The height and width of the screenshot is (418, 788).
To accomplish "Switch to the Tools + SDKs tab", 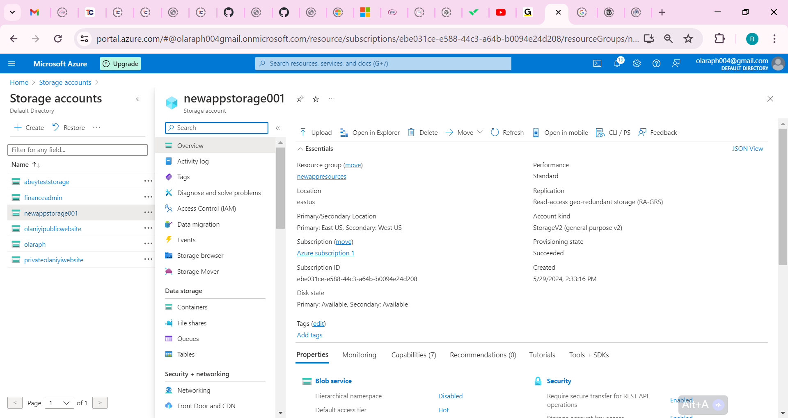I will point(589,355).
